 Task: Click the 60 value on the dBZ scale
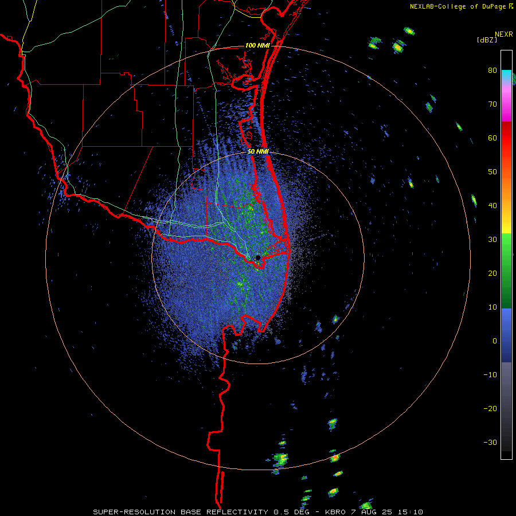(492, 138)
